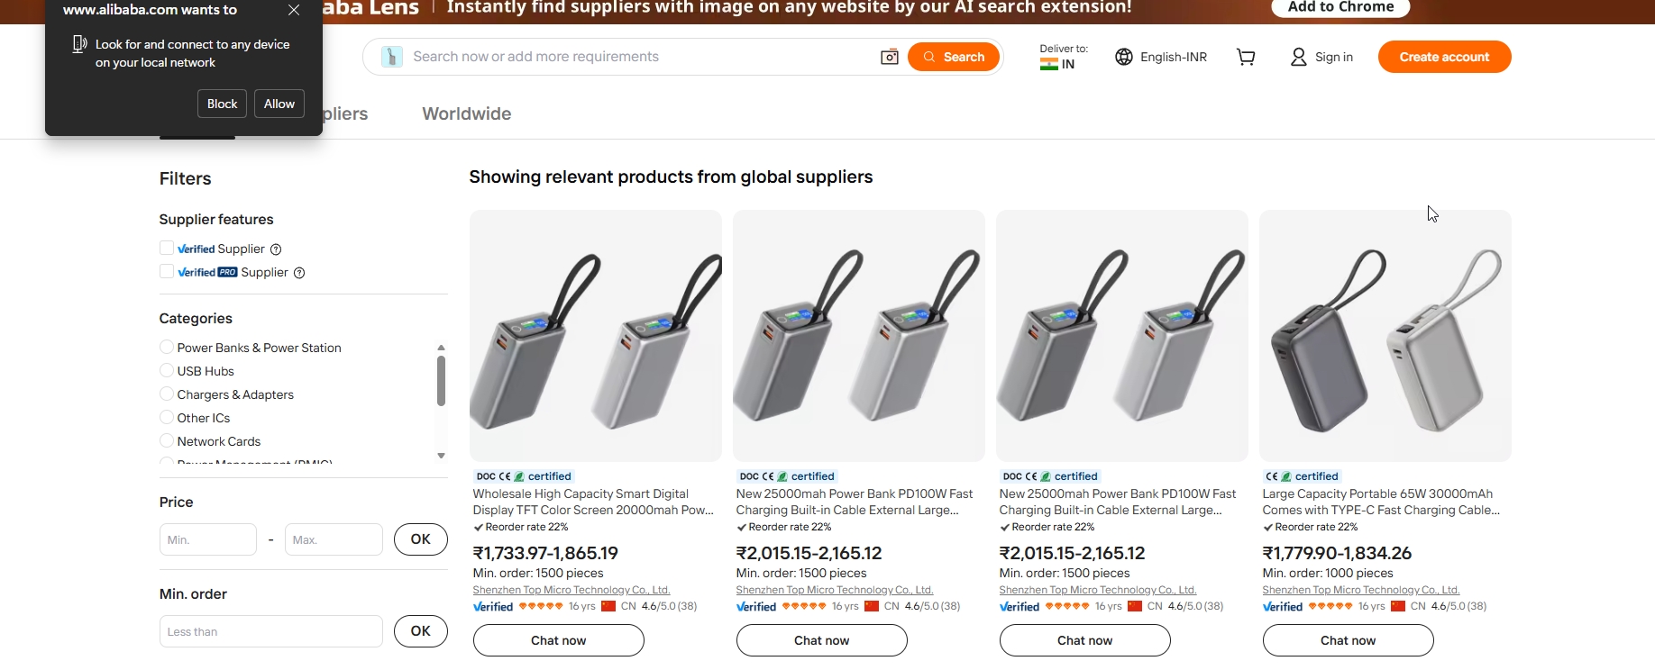Switch to the Worldwide tab
The image size is (1655, 670).
466,114
